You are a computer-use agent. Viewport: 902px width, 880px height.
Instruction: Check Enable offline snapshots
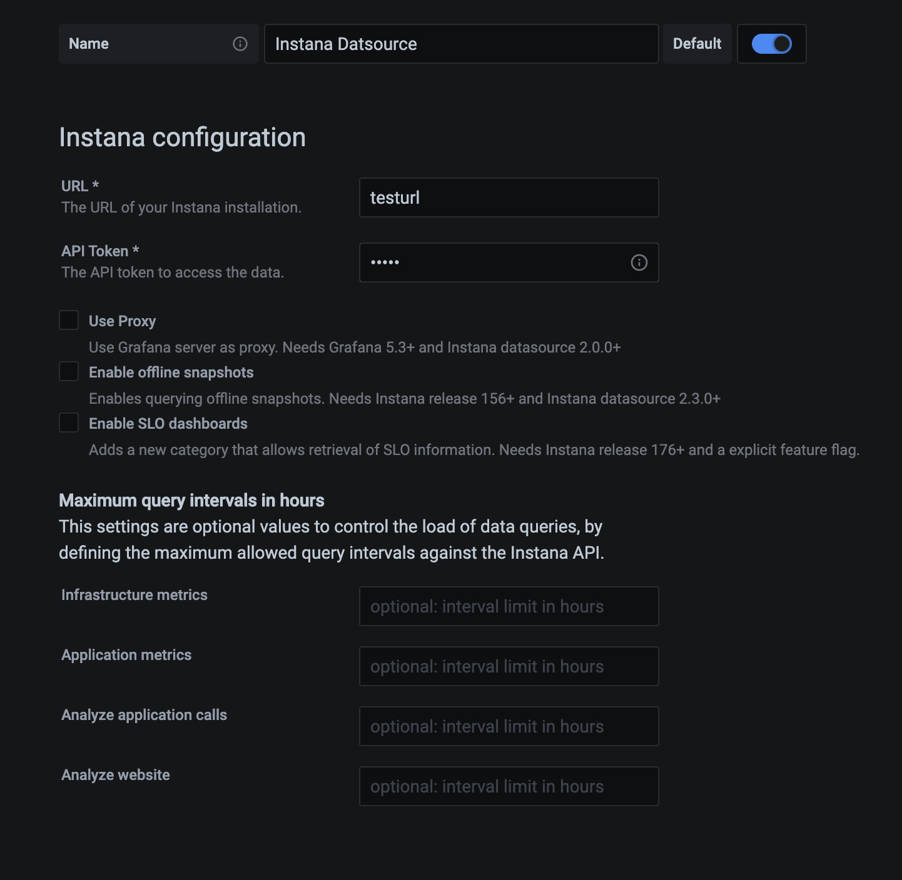69,371
